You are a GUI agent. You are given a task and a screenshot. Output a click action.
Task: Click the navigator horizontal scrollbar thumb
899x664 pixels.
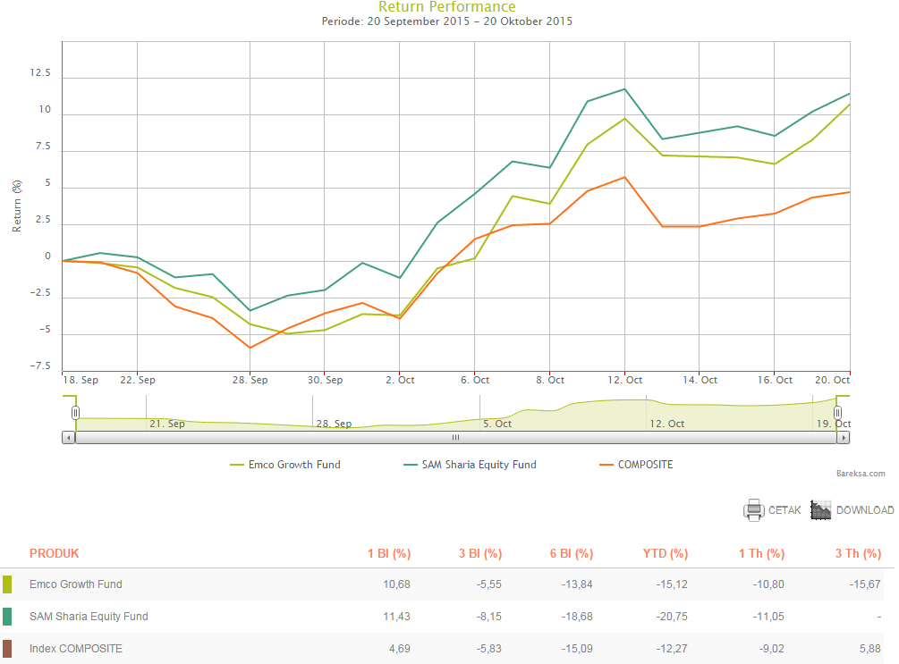pos(455,438)
